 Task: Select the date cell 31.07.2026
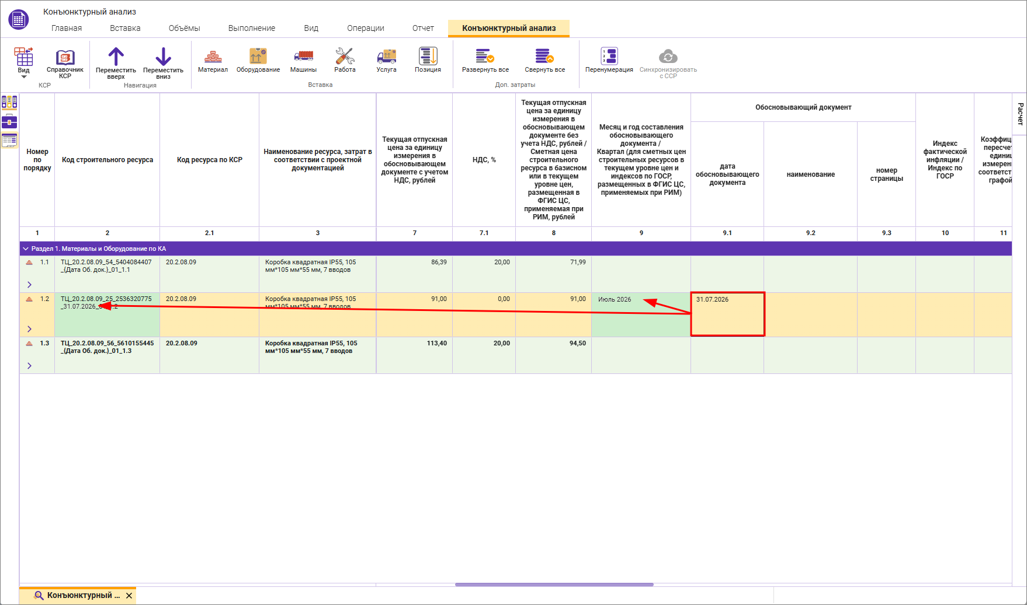point(727,314)
